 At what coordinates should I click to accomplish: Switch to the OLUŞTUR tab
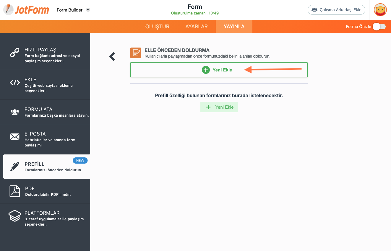coord(157,27)
